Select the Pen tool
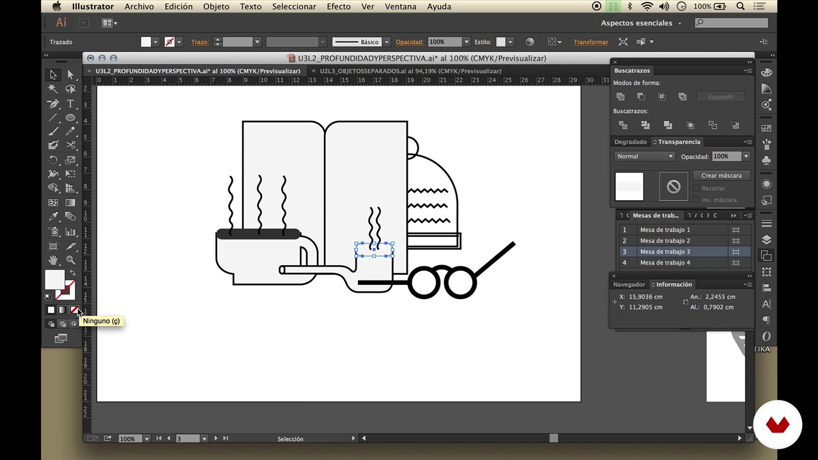 (54, 103)
